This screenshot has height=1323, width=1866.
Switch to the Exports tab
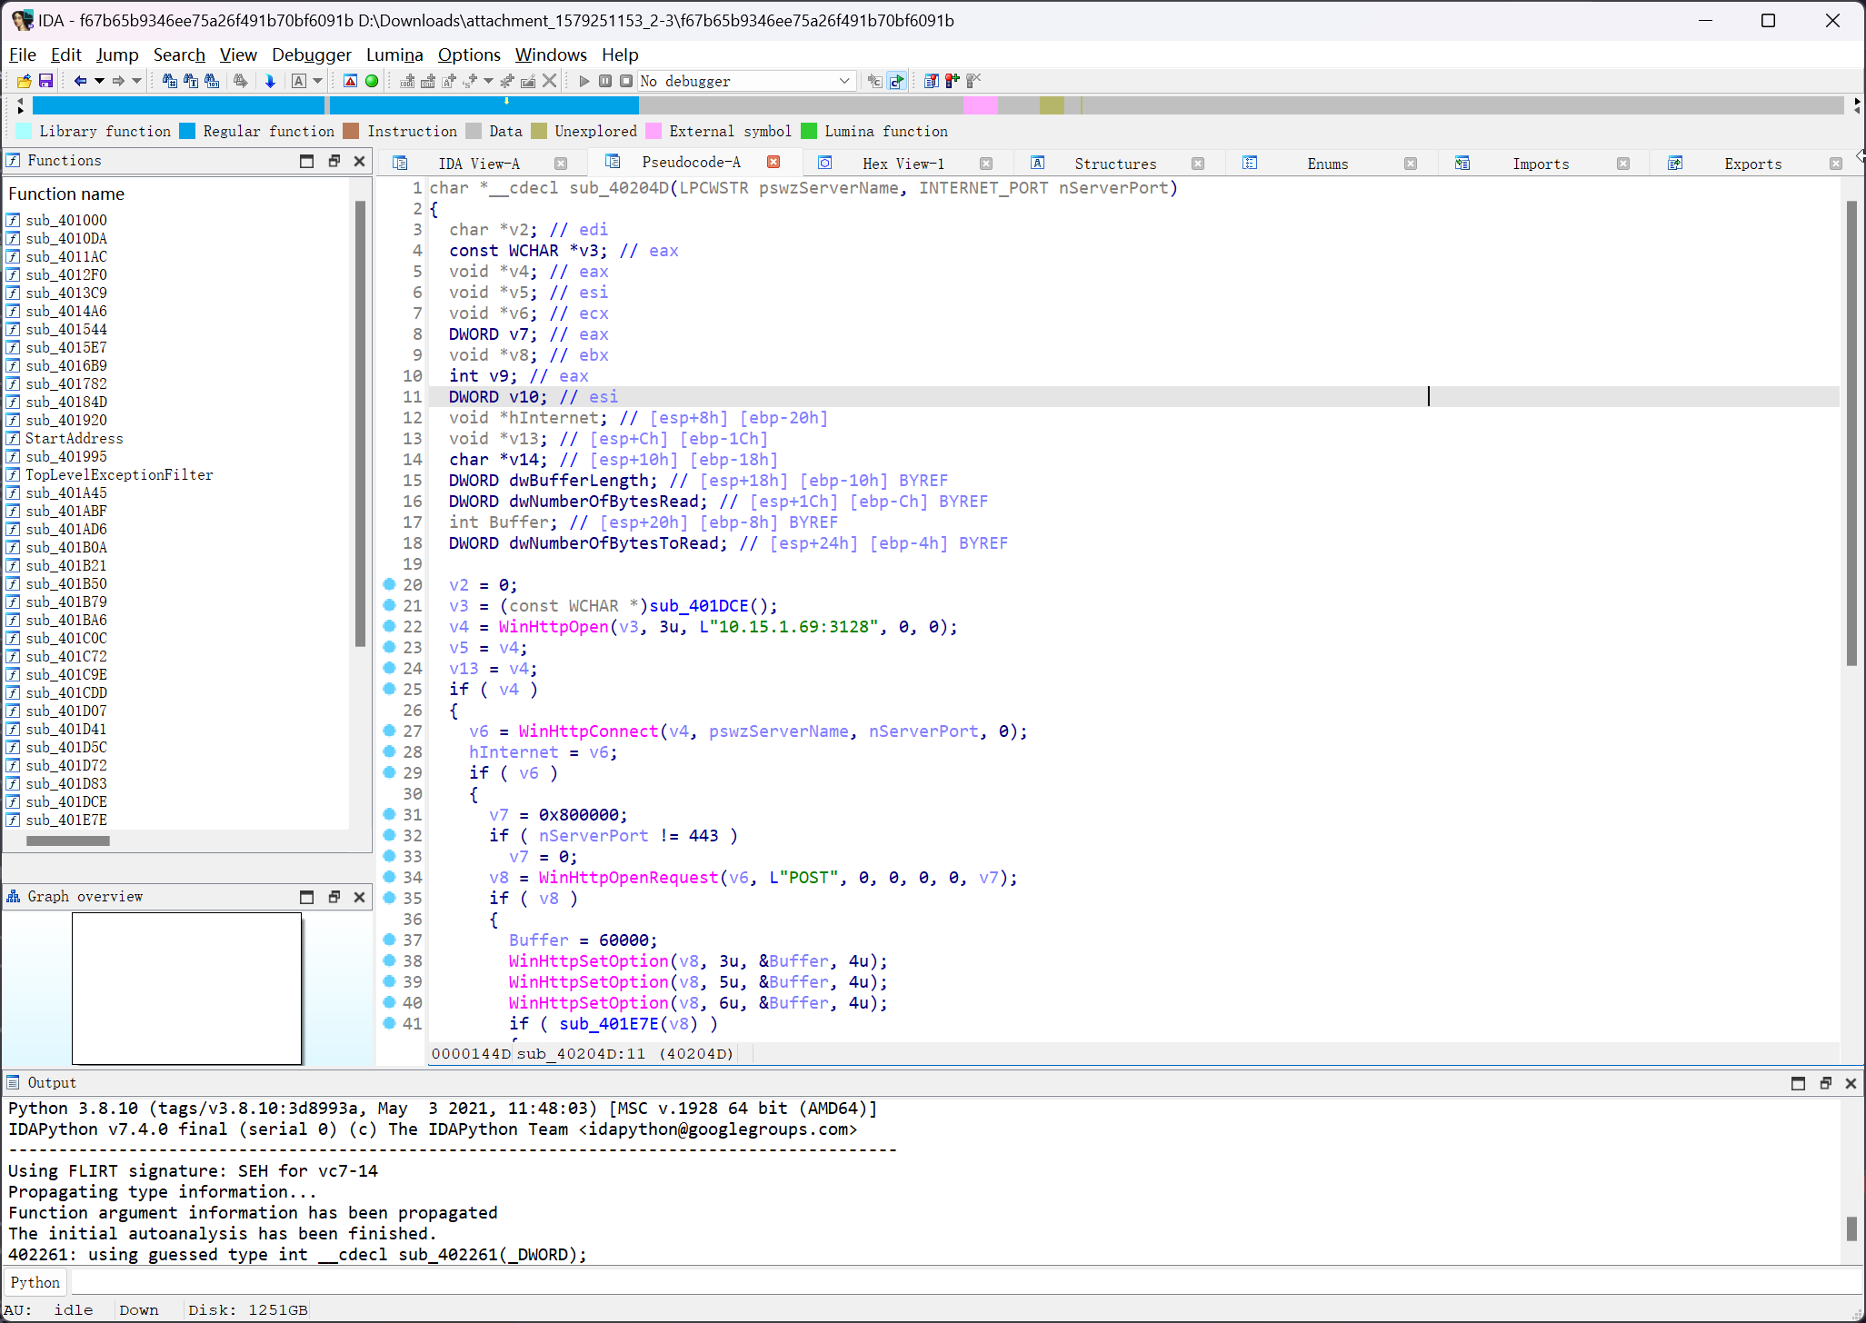tap(1752, 164)
